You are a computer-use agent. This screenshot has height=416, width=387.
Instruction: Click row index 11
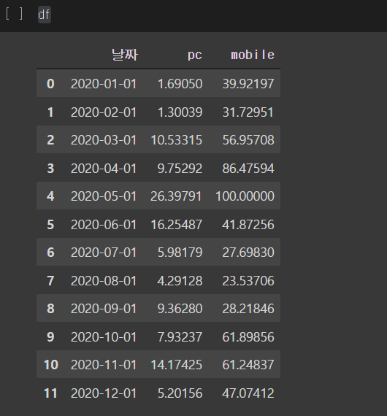[x=50, y=393]
